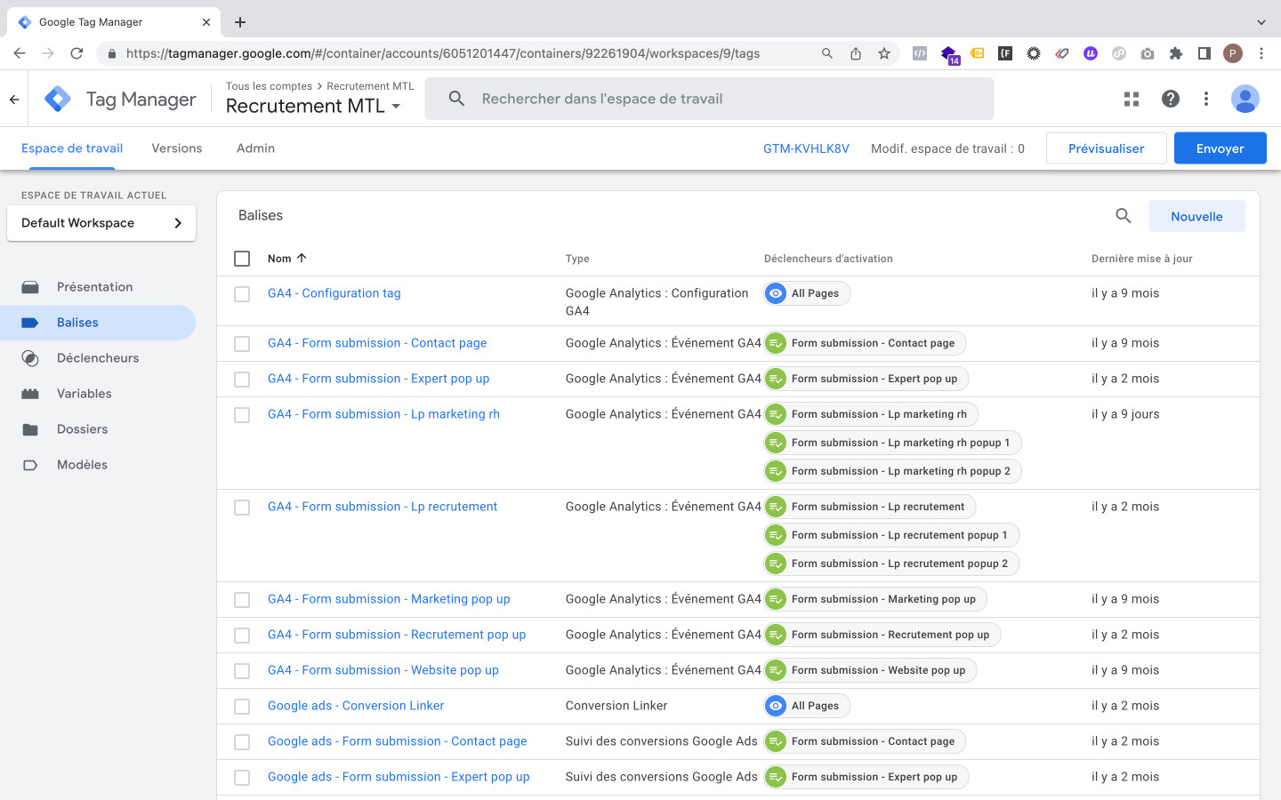The image size is (1281, 800).
Task: Open the browser extensions puzzle icon
Action: [x=1176, y=53]
